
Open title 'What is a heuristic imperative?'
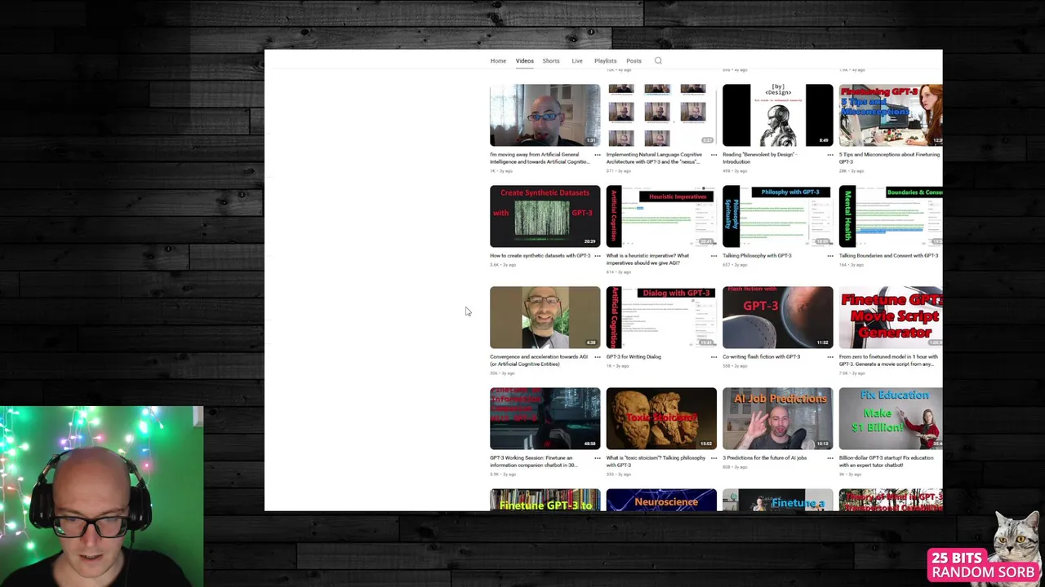click(x=647, y=259)
